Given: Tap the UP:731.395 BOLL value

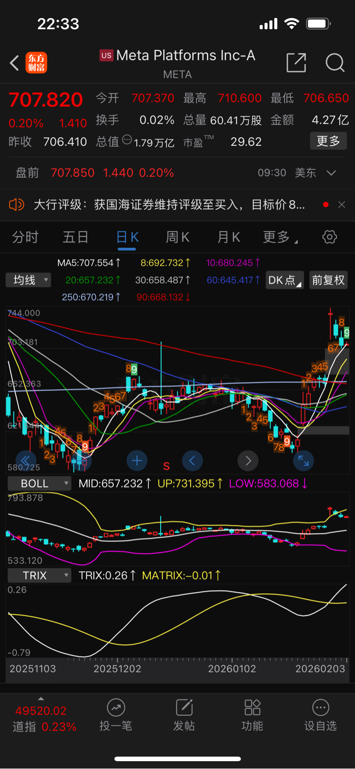Looking at the screenshot, I should click(x=190, y=484).
